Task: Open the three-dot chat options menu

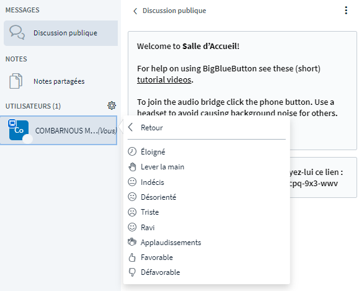Action: (346, 11)
